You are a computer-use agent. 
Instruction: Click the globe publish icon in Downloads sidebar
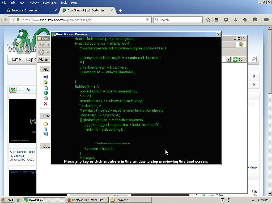pyautogui.click(x=46, y=93)
